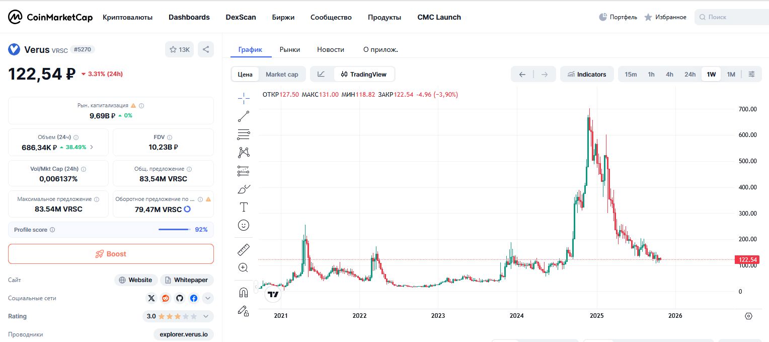Select the ruler measure tool
Screen dimensions: 769x342
point(244,249)
